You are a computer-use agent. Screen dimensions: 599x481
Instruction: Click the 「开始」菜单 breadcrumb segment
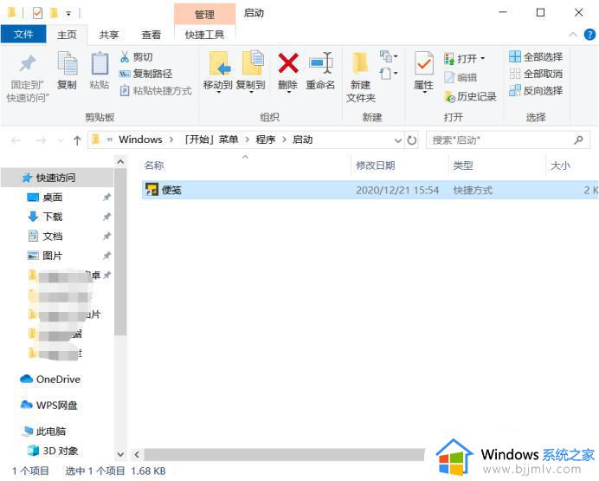(211, 140)
